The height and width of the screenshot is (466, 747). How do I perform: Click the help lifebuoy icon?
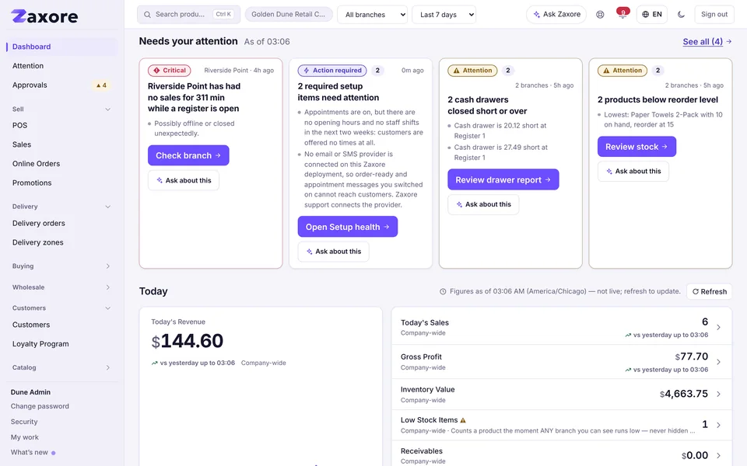tap(600, 14)
